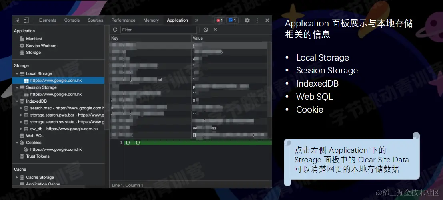Select the inspect element picker icon
The height and width of the screenshot is (200, 443).
point(17,20)
